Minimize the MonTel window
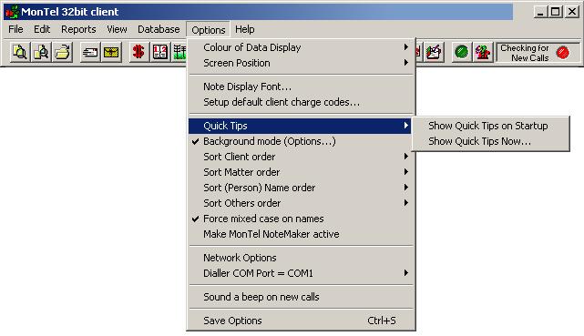The height and width of the screenshot is (336, 584). pos(539,12)
